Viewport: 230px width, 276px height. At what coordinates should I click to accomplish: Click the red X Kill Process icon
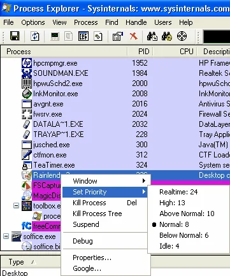134,36
